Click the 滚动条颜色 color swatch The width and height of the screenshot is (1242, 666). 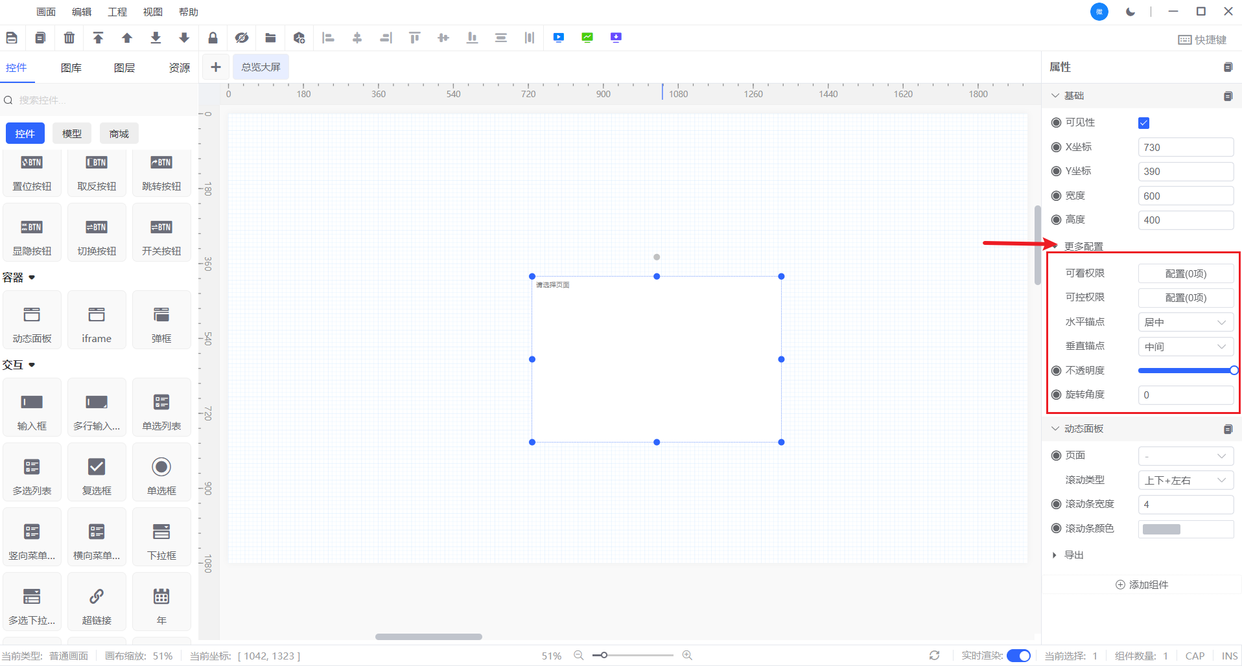pos(1161,529)
